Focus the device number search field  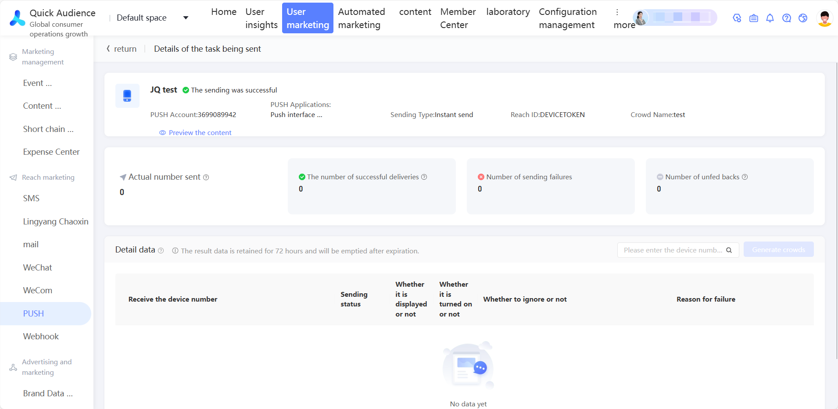click(x=672, y=250)
